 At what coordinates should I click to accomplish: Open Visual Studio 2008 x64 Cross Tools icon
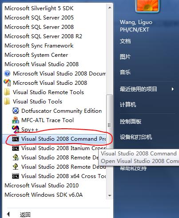(x=16, y=176)
